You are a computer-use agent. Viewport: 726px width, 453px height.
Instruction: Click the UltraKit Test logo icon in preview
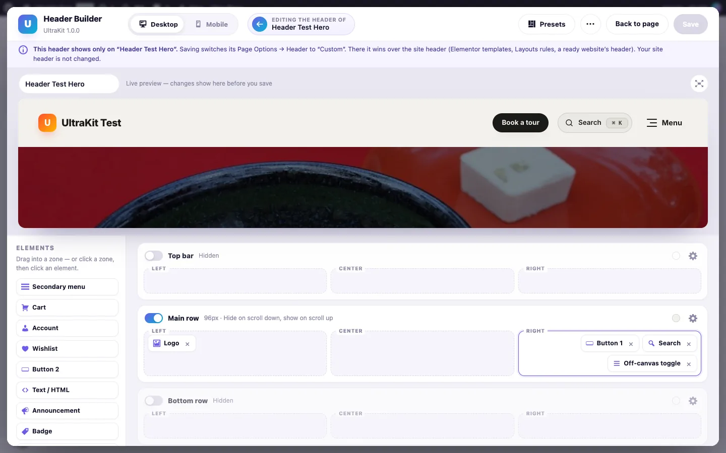[47, 123]
